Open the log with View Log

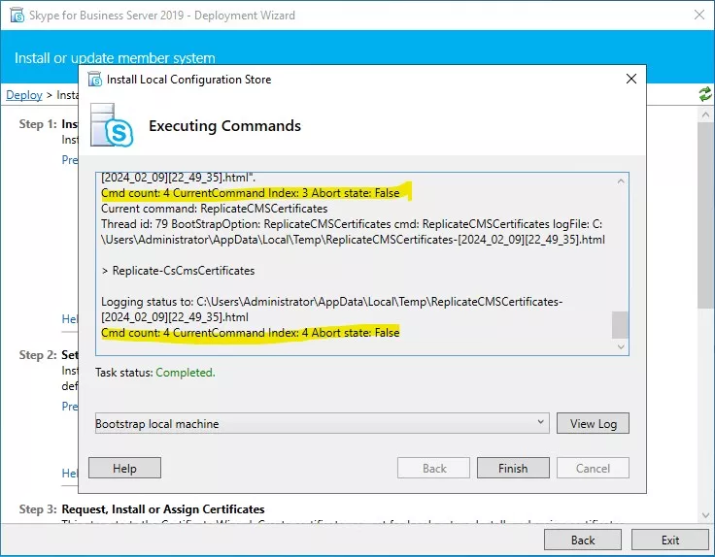pos(593,423)
